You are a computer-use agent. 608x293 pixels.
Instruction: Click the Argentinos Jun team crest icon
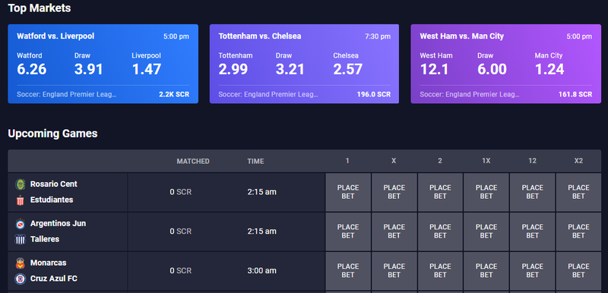pyautogui.click(x=21, y=224)
